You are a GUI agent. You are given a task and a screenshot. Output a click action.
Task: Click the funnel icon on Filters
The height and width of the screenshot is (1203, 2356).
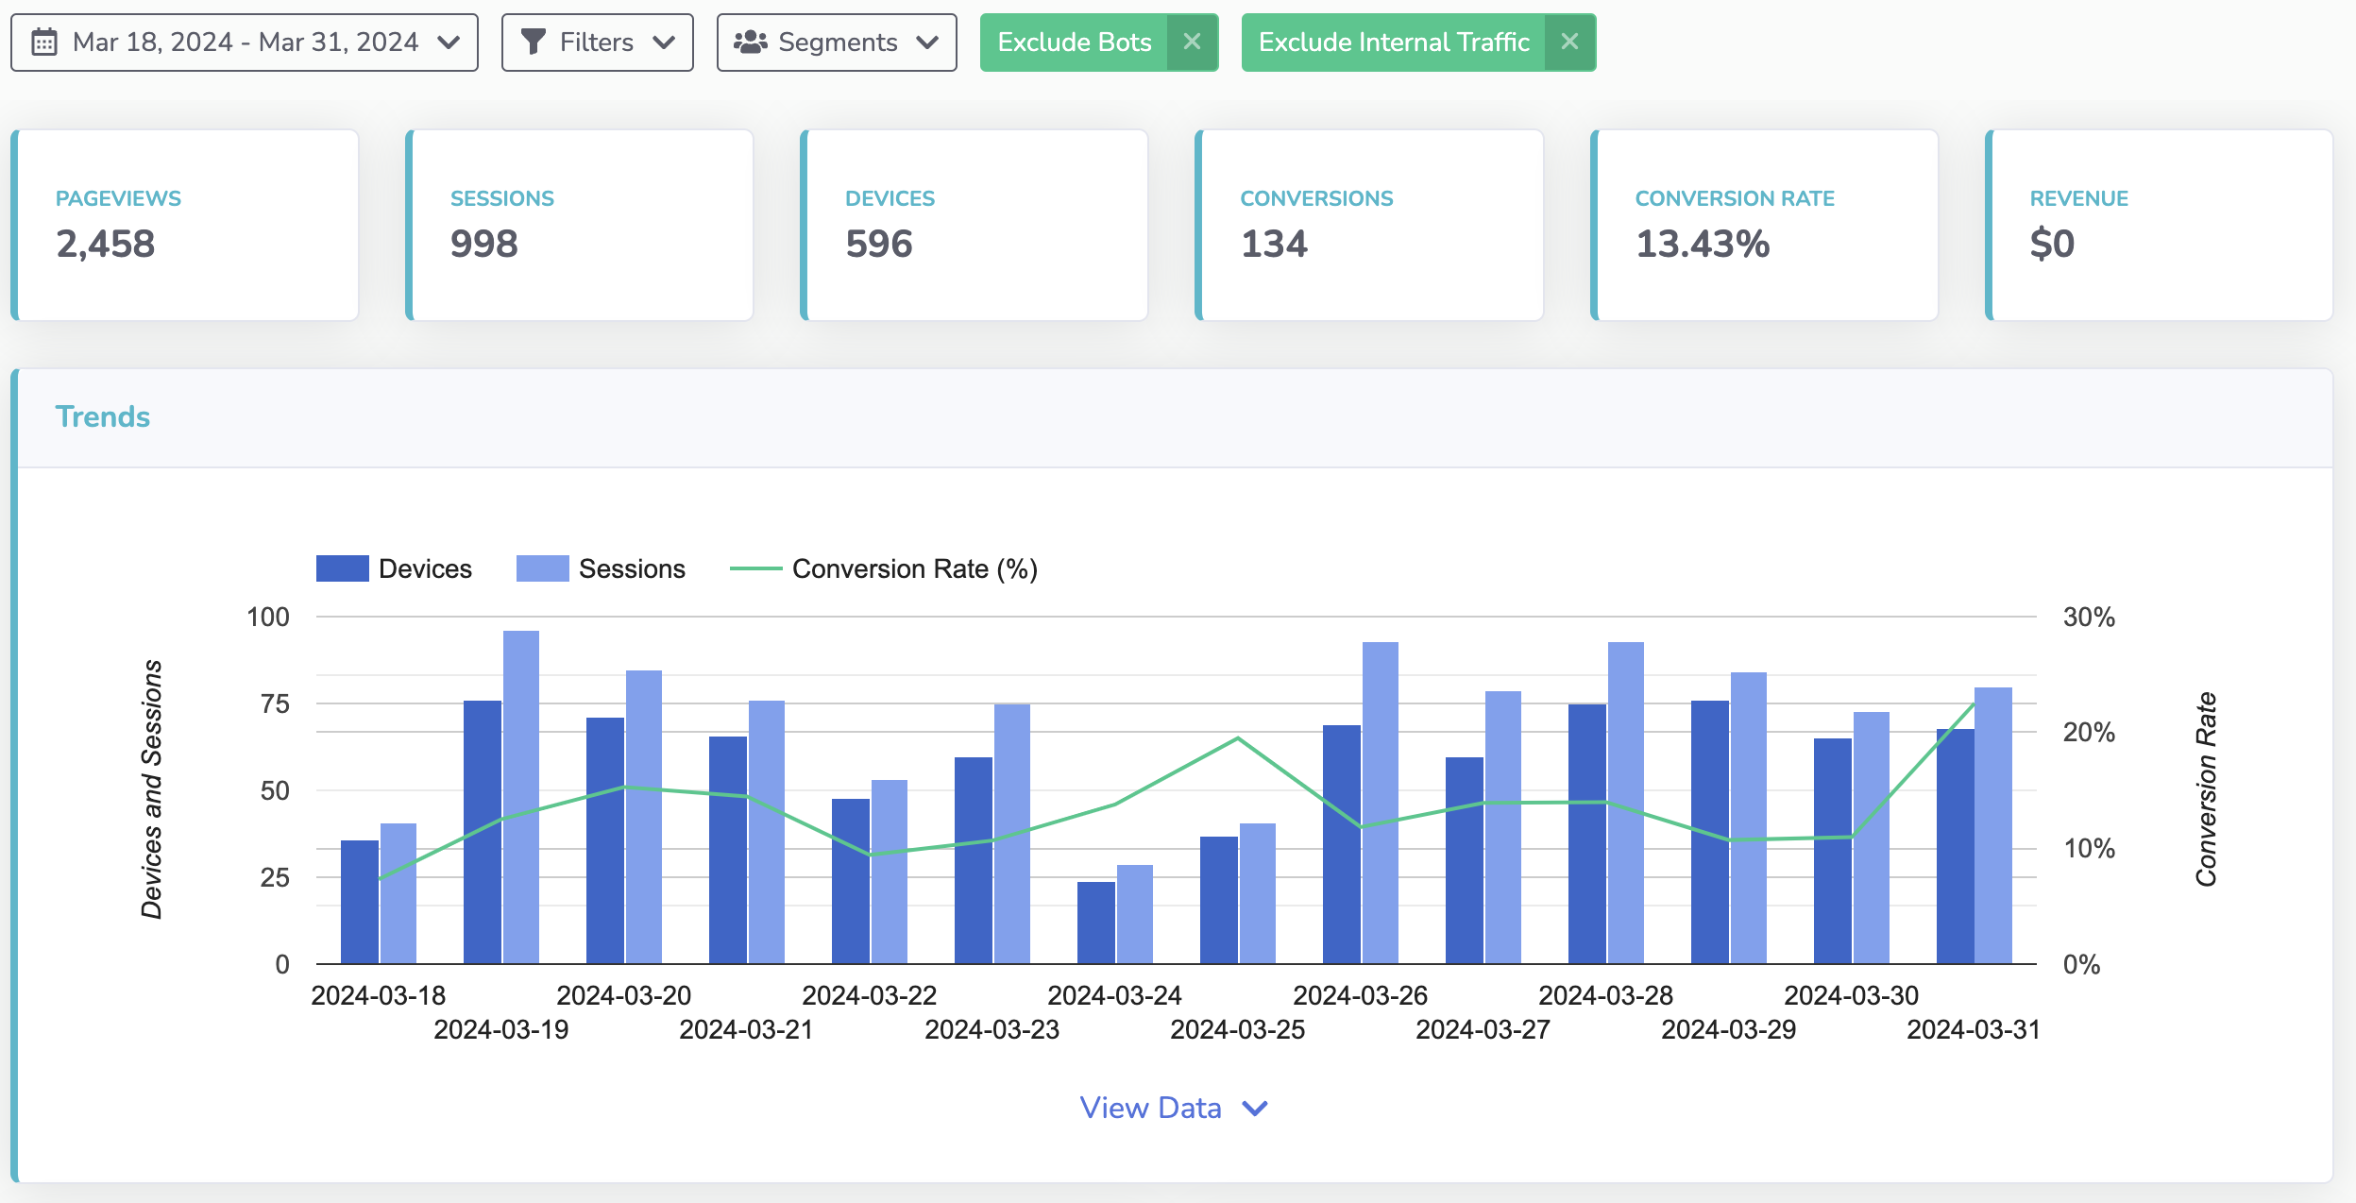pos(534,42)
